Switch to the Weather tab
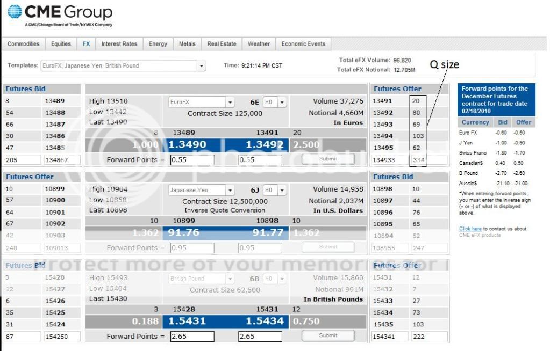The height and width of the screenshot is (351, 550). pyautogui.click(x=259, y=44)
